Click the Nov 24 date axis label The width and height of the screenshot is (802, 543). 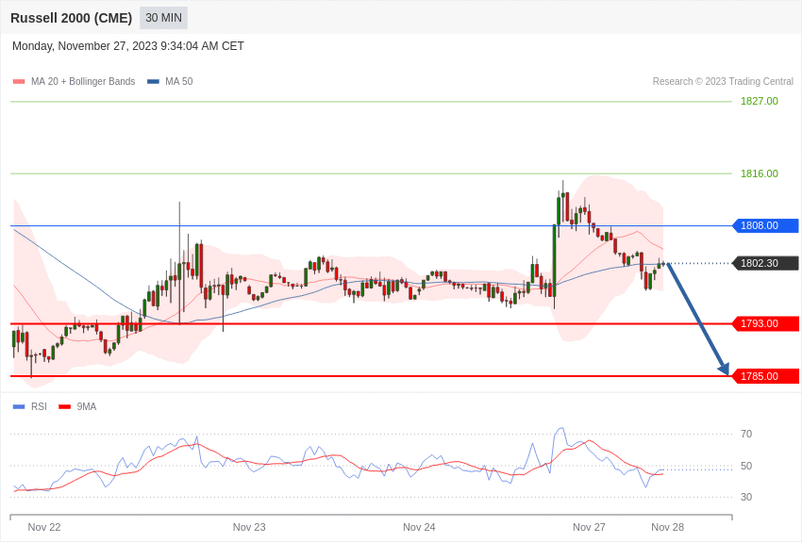tap(419, 527)
